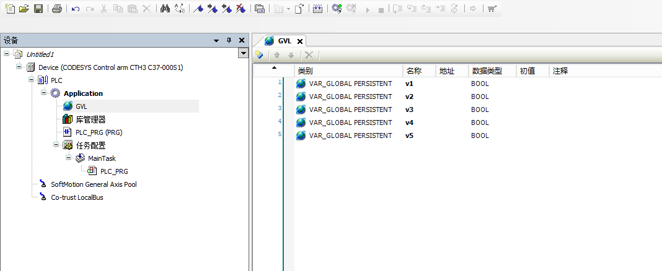
Task: Click the Run to Cursor icon
Action: coord(440,9)
